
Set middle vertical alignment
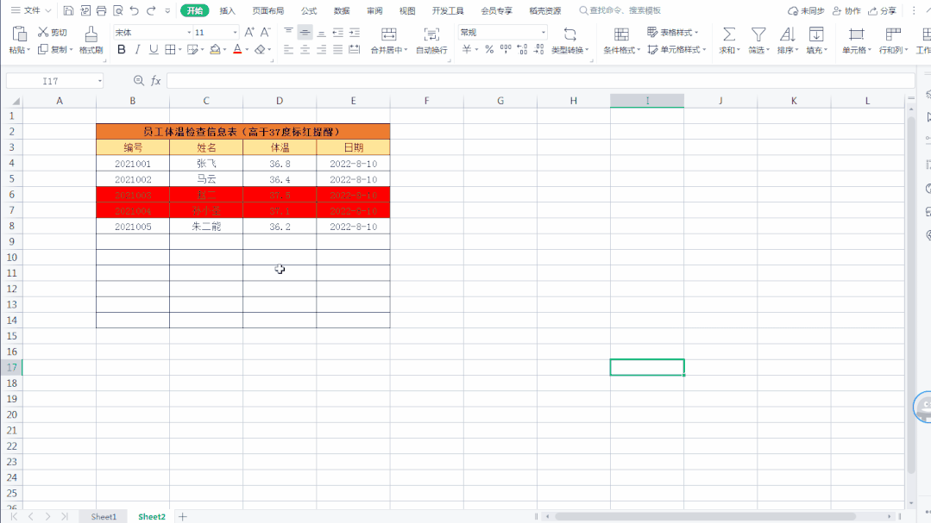305,32
